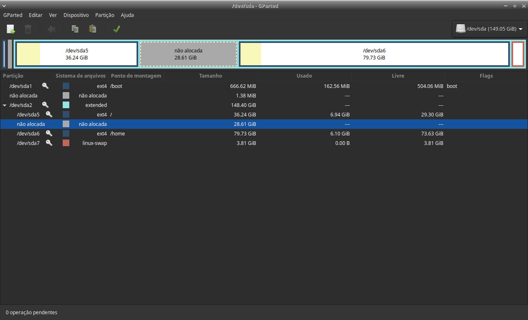
Task: Select não alocada 28.61 GiB block in disk map
Action: pos(189,54)
